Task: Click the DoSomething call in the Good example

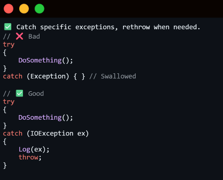Action: click(x=40, y=117)
